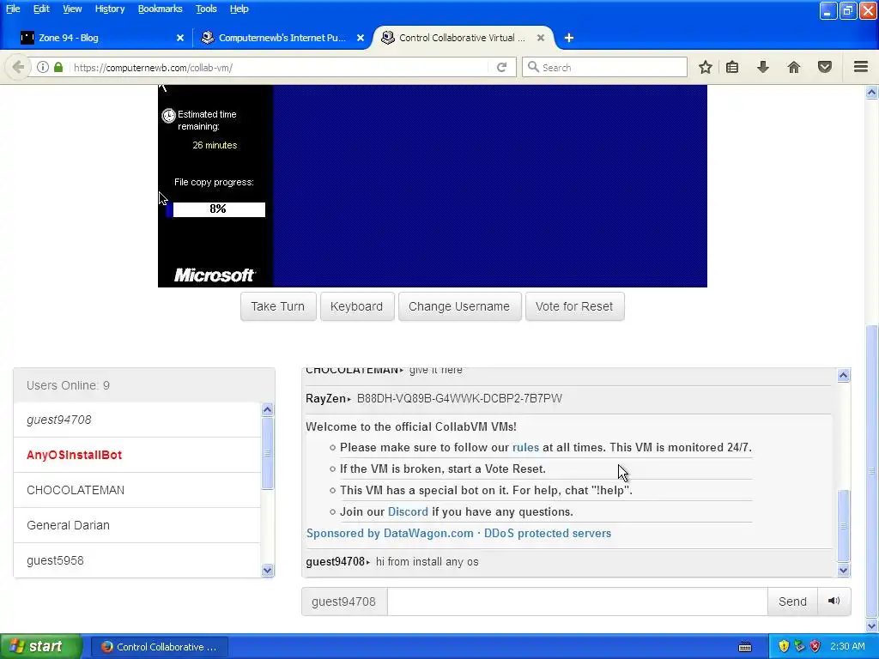Bookmark this page with the star icon
The image size is (879, 659).
click(706, 67)
